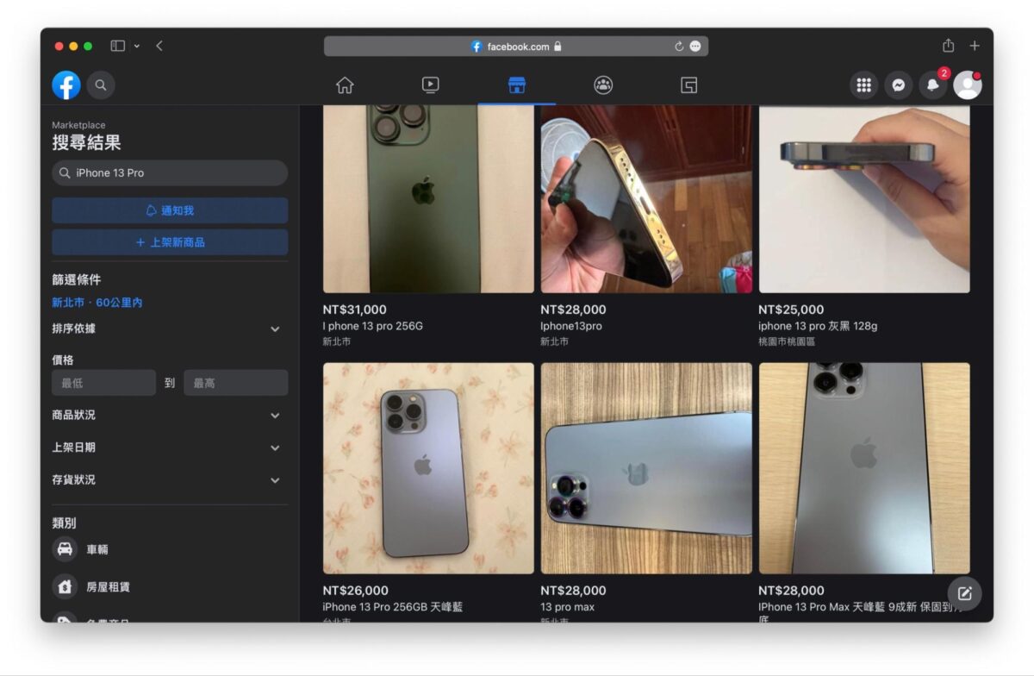
Task: Open the gold iPhone NT$28,000 photo
Action: [x=646, y=199]
